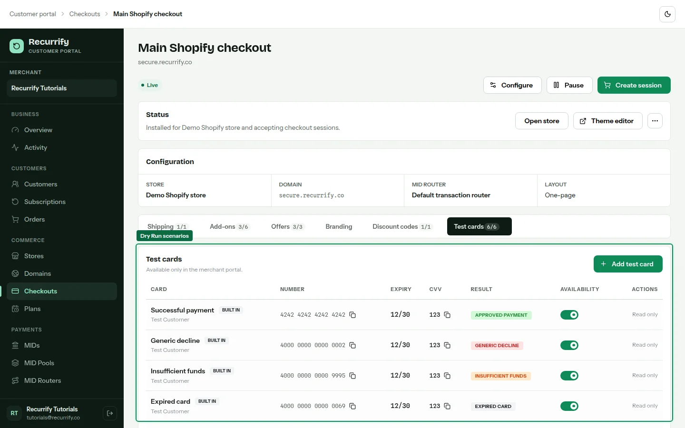Copy the 4000 0000 0000 9995 card number
The image size is (685, 428).
[x=352, y=376]
